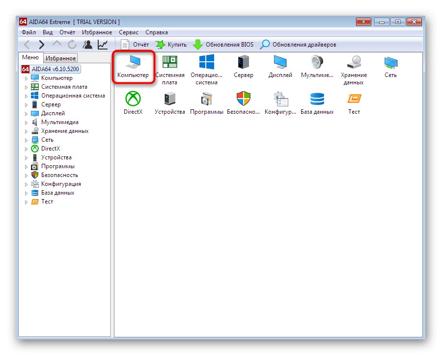Image resolution: width=441 pixels, height=355 pixels.
Task: Expand the Сеть tree node
Action: click(x=26, y=140)
